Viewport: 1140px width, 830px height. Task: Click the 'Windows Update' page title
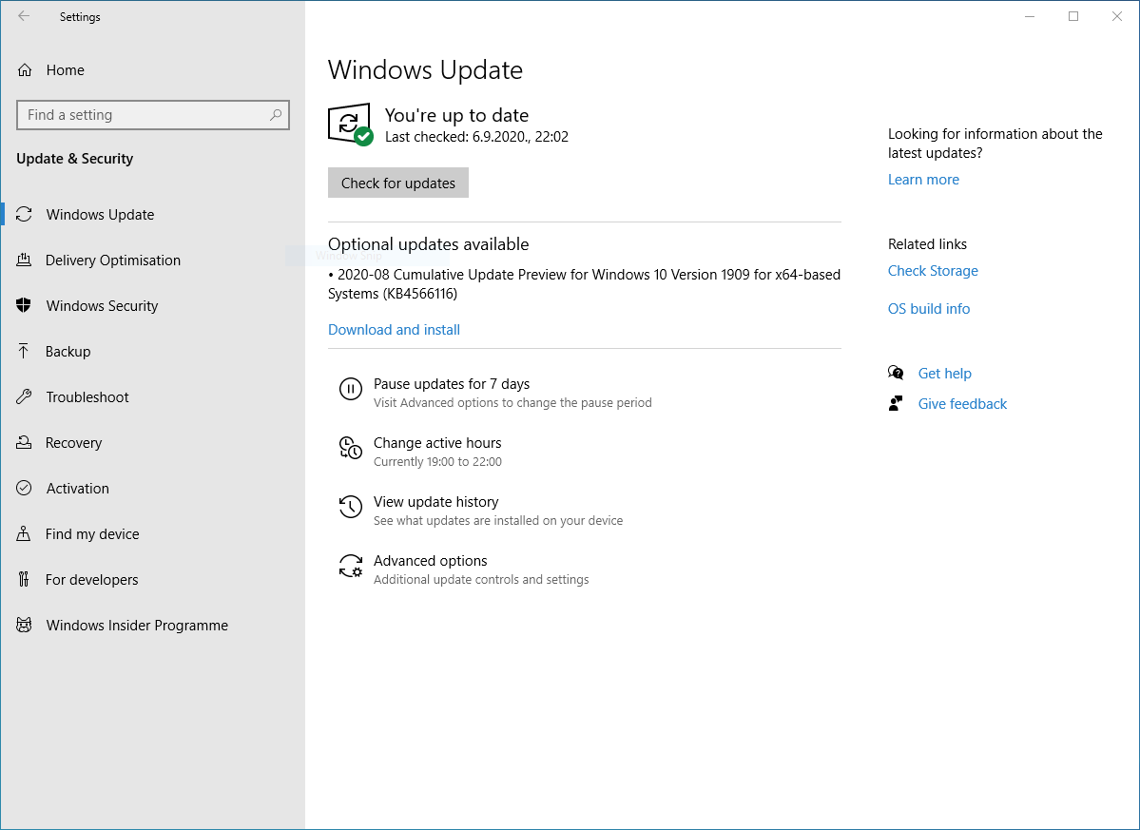click(425, 69)
